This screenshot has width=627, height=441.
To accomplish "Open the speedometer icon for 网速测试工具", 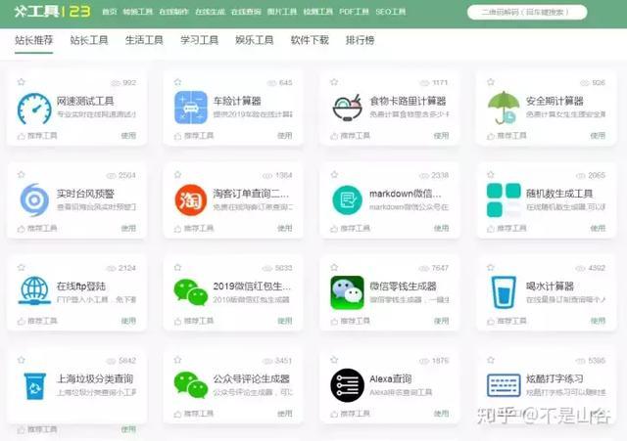I will pos(34,109).
